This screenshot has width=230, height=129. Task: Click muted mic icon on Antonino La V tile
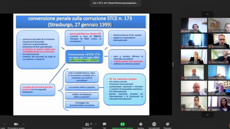210,94
